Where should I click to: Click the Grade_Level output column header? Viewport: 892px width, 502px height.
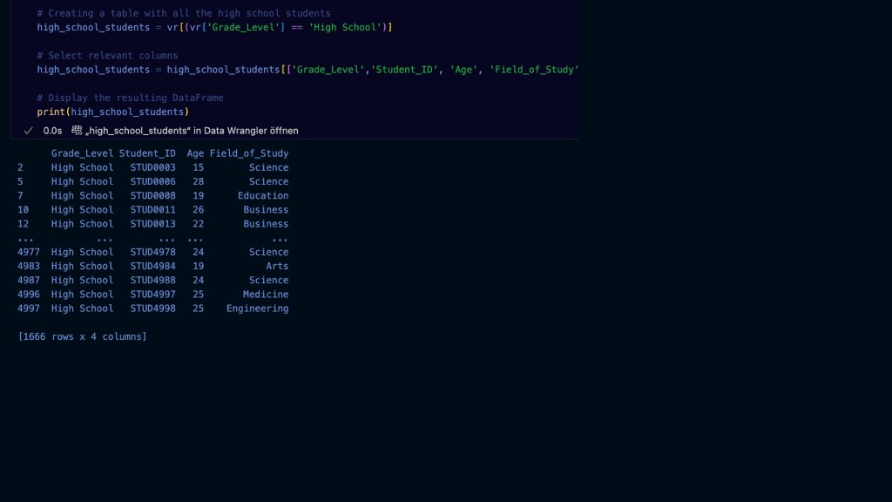(82, 153)
